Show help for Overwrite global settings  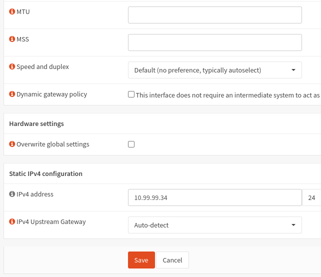[12, 144]
